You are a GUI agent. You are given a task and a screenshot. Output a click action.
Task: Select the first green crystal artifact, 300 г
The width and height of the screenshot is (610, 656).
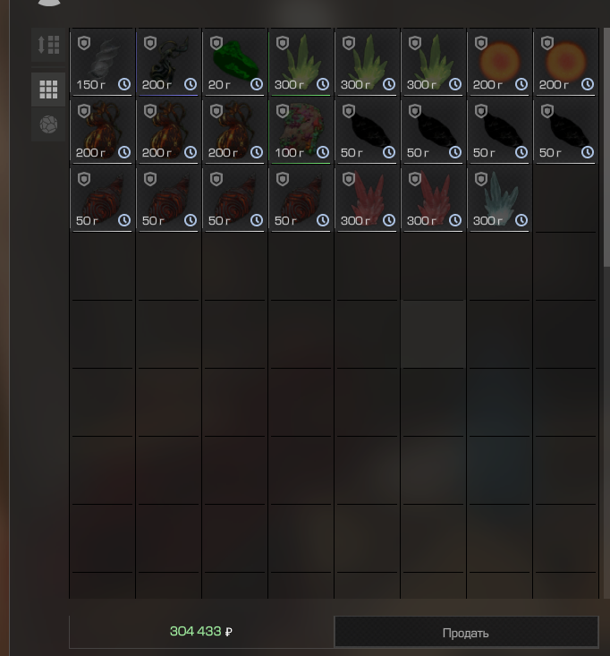(301, 62)
